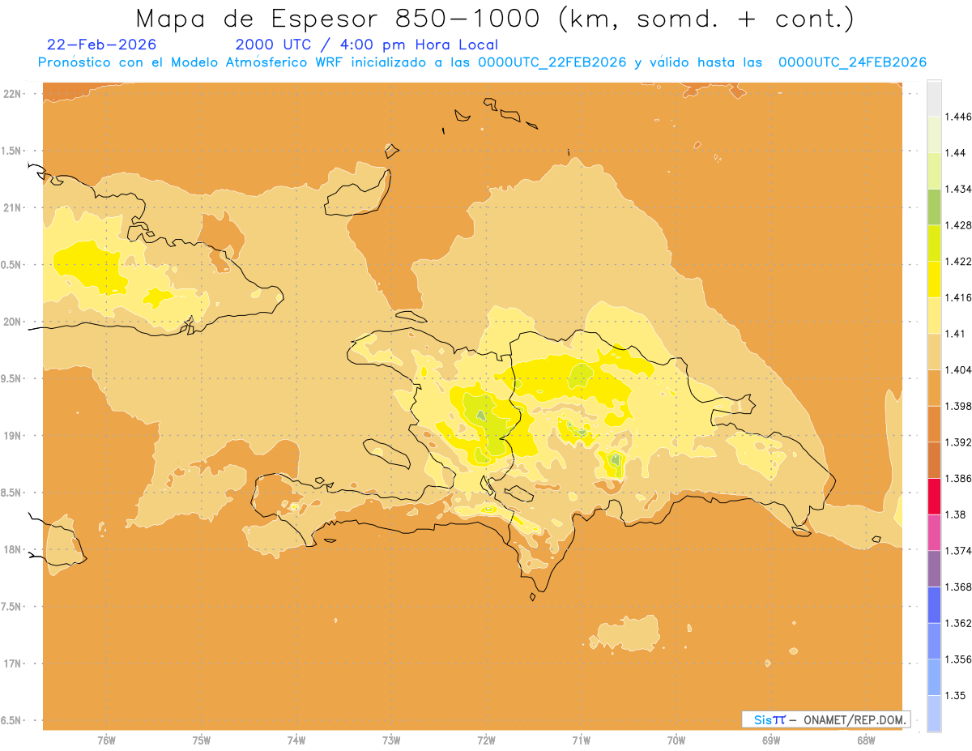Click the latitude label '22N'

click(x=11, y=94)
